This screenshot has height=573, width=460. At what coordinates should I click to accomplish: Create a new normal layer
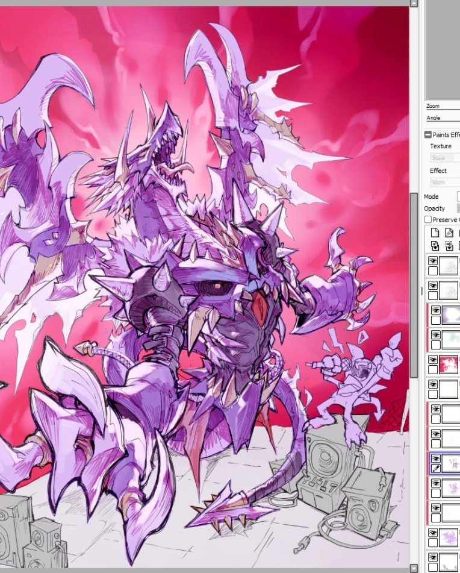[435, 233]
